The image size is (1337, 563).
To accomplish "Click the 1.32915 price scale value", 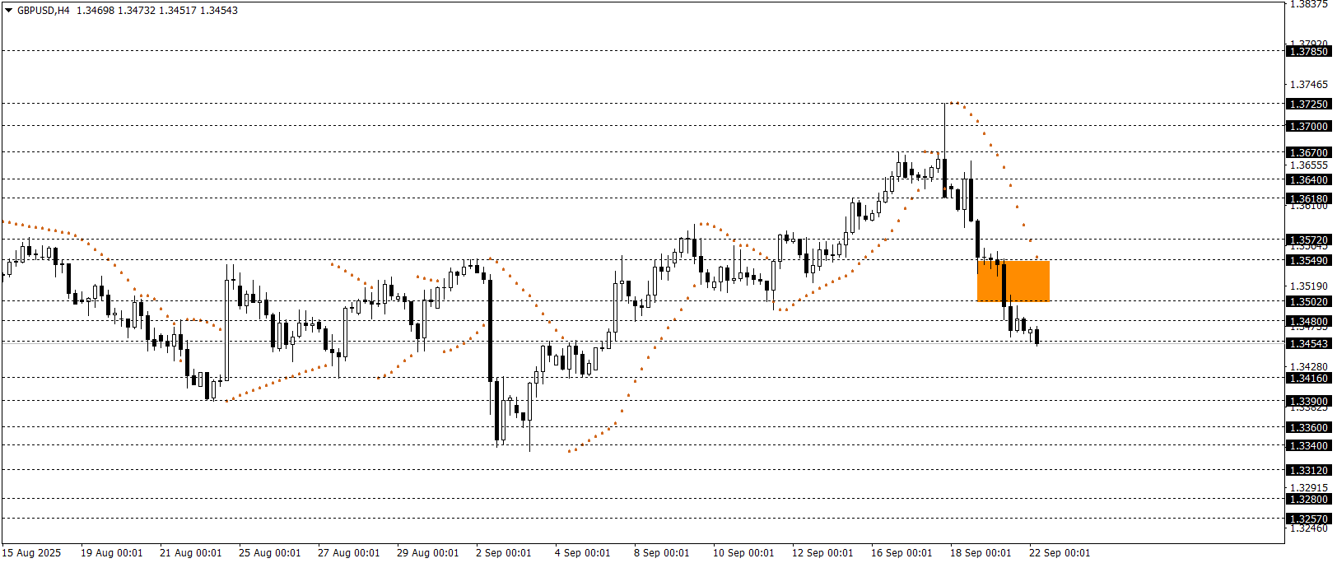I will pyautogui.click(x=1309, y=487).
